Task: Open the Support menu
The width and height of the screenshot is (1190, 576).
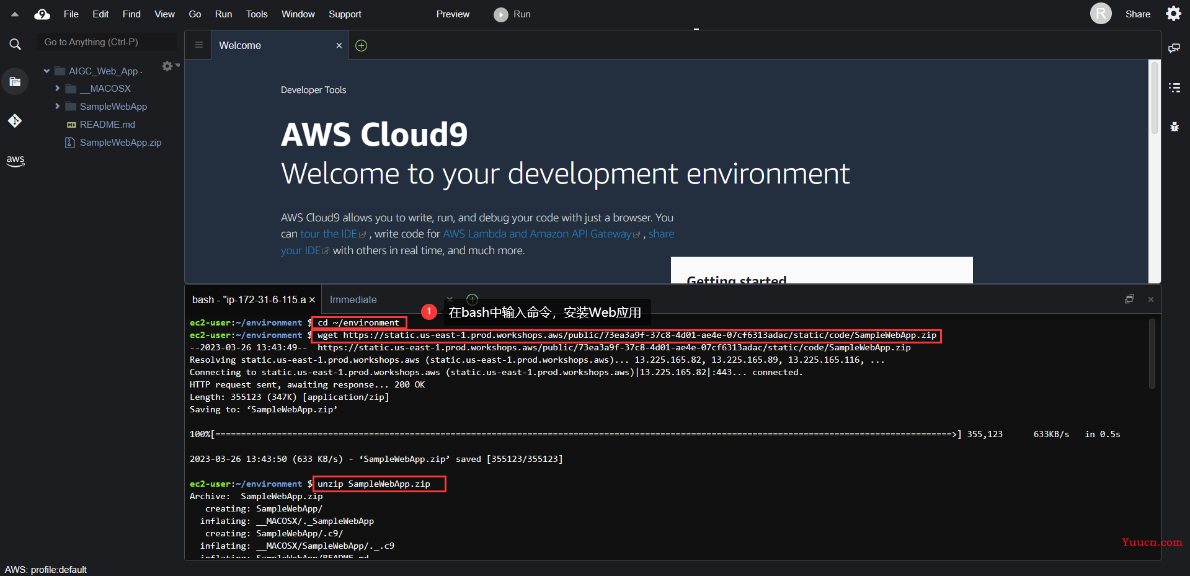Action: [x=345, y=14]
